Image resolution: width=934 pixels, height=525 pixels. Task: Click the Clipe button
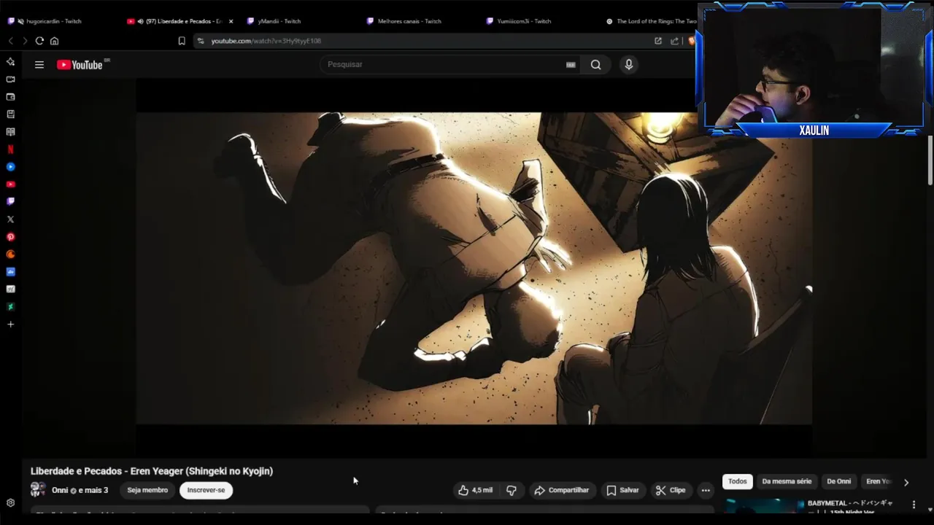pyautogui.click(x=671, y=490)
